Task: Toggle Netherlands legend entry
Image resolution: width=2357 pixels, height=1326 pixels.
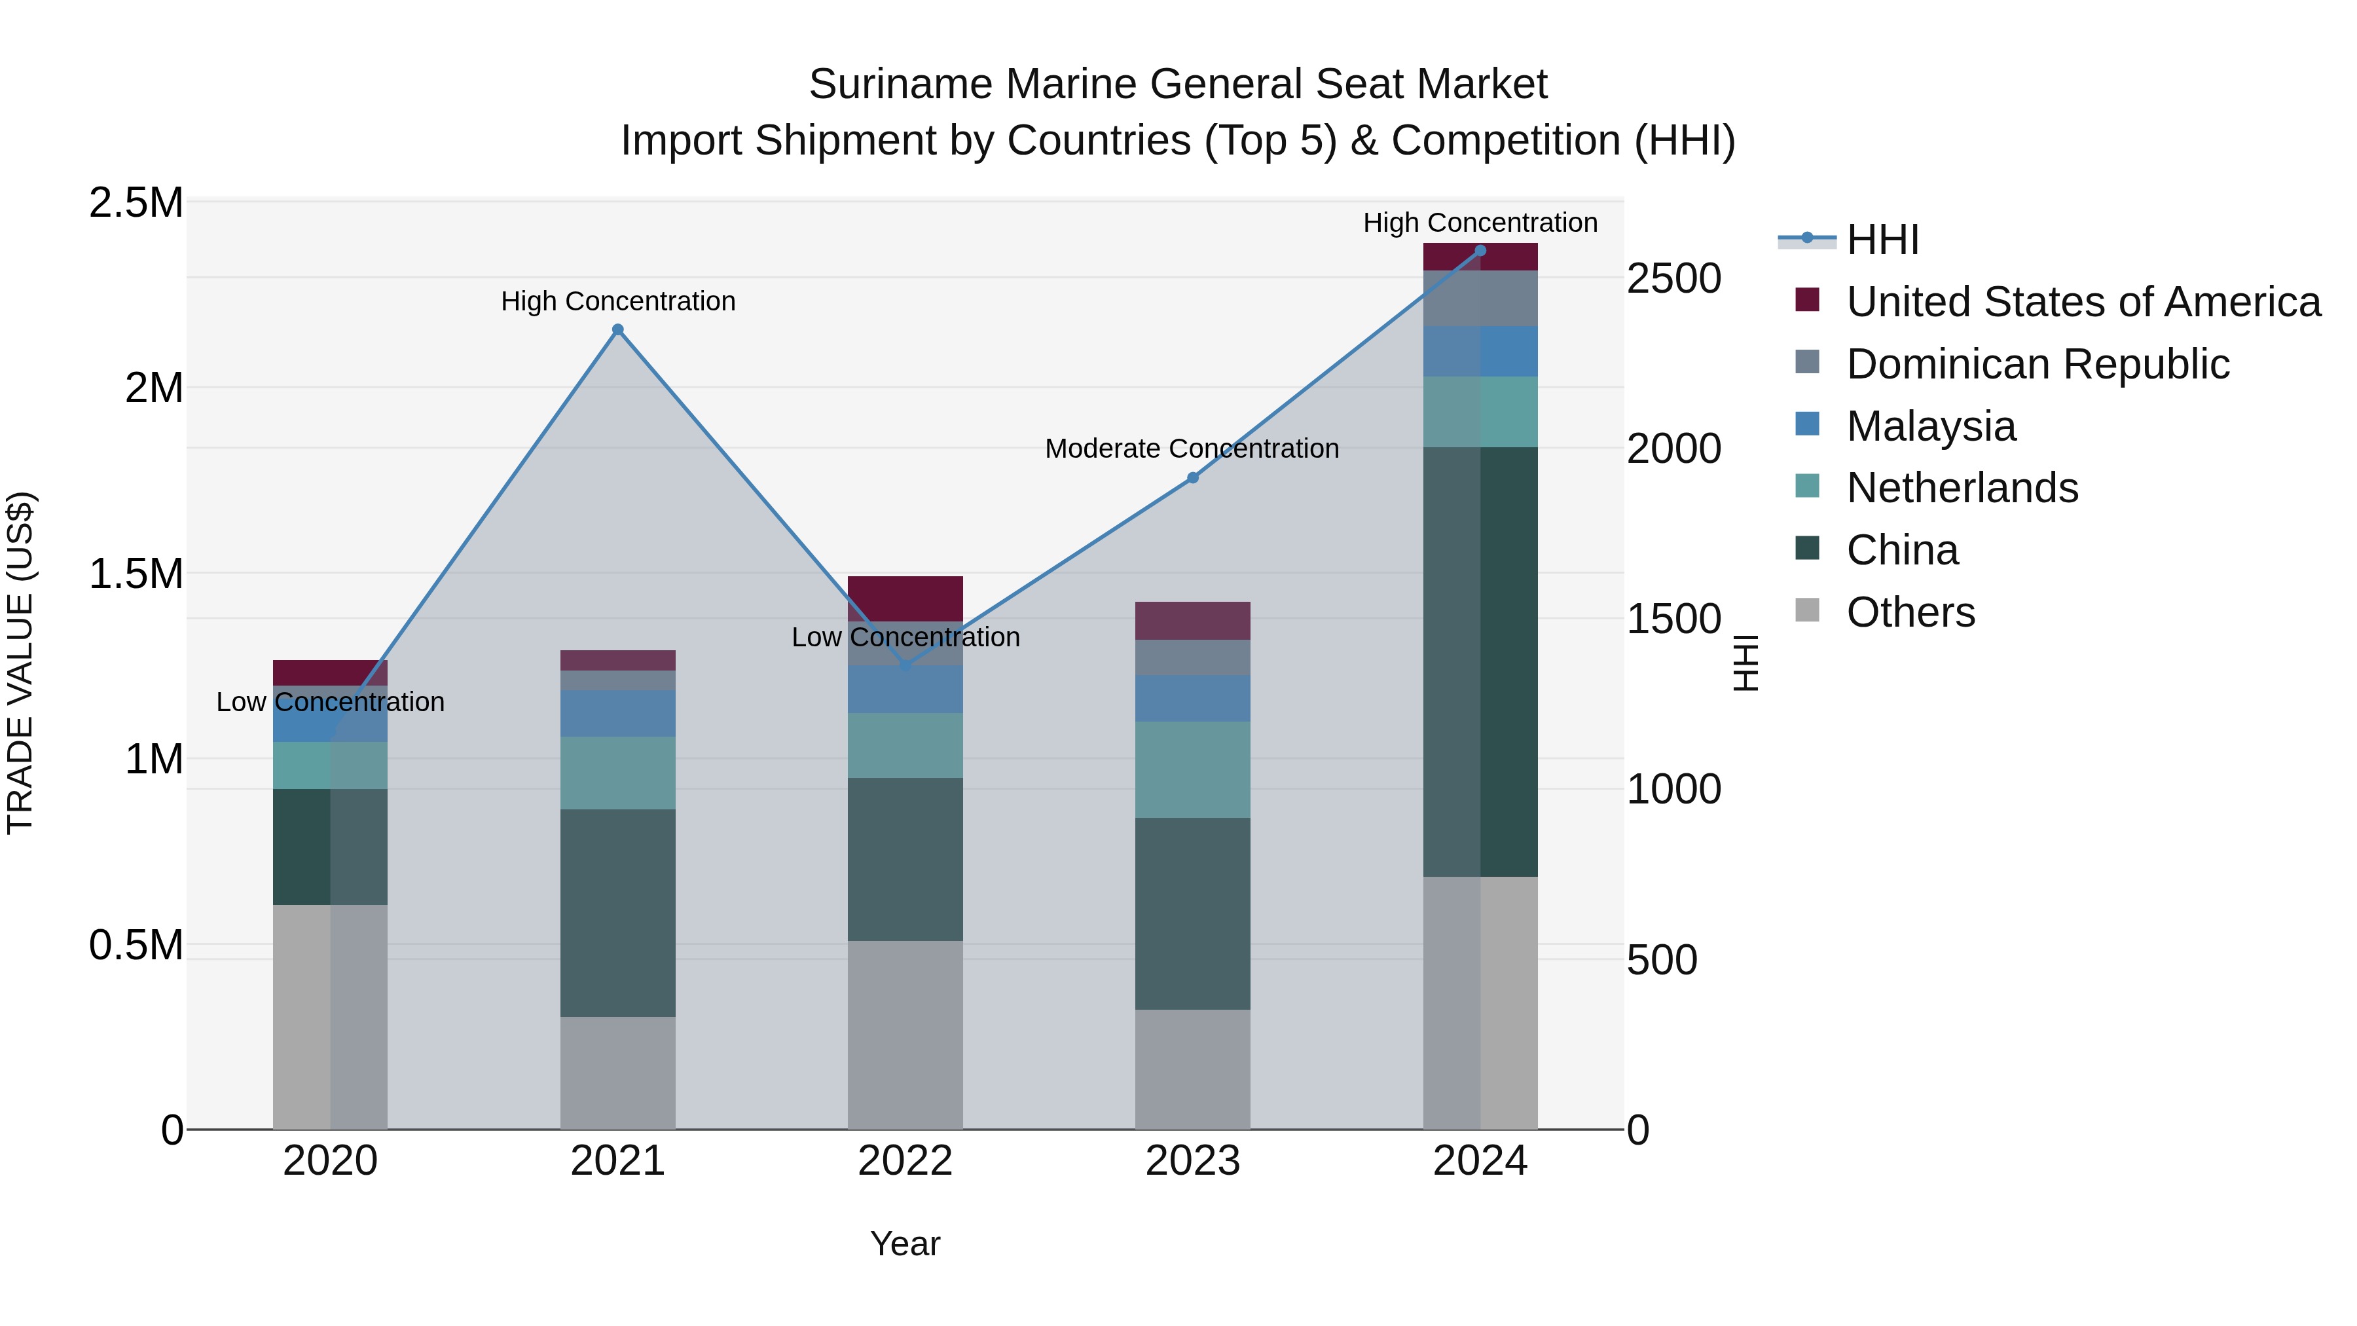Action: click(x=1936, y=488)
